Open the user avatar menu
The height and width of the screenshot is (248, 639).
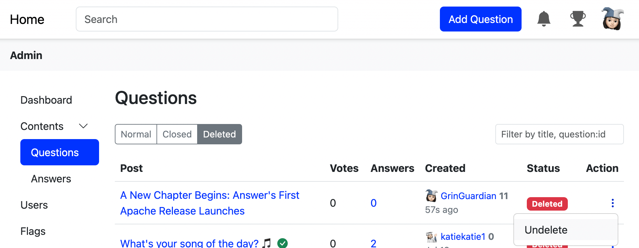point(612,19)
